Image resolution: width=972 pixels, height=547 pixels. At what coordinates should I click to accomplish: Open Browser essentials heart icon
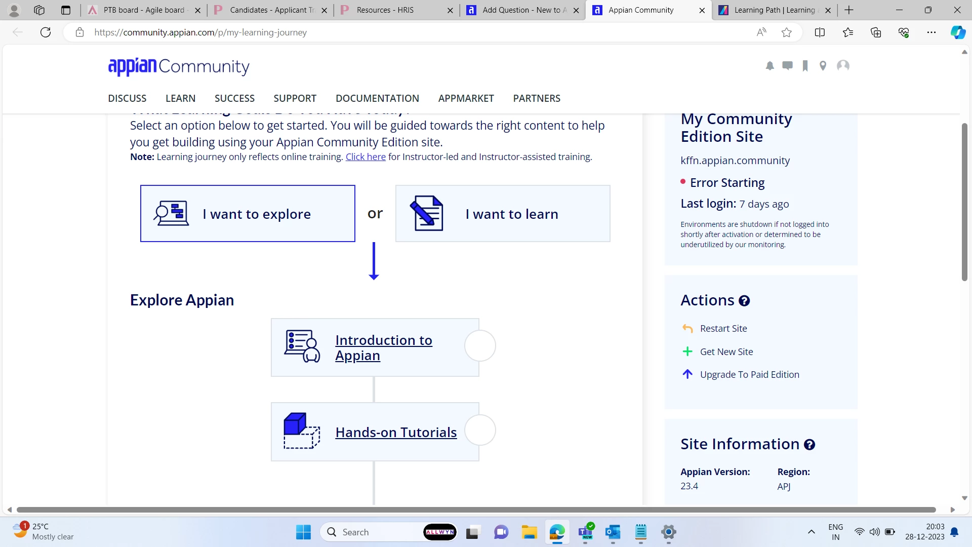(x=904, y=32)
